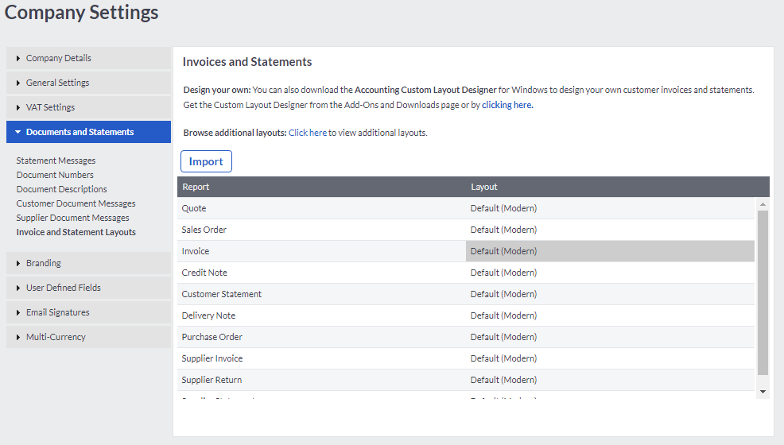Expand the Company Details section arrow
Image resolution: width=784 pixels, height=445 pixels.
point(18,59)
